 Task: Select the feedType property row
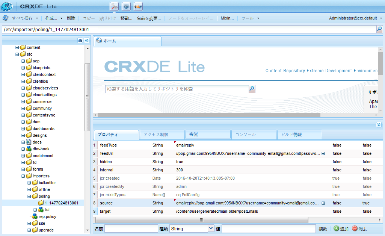click(238, 145)
